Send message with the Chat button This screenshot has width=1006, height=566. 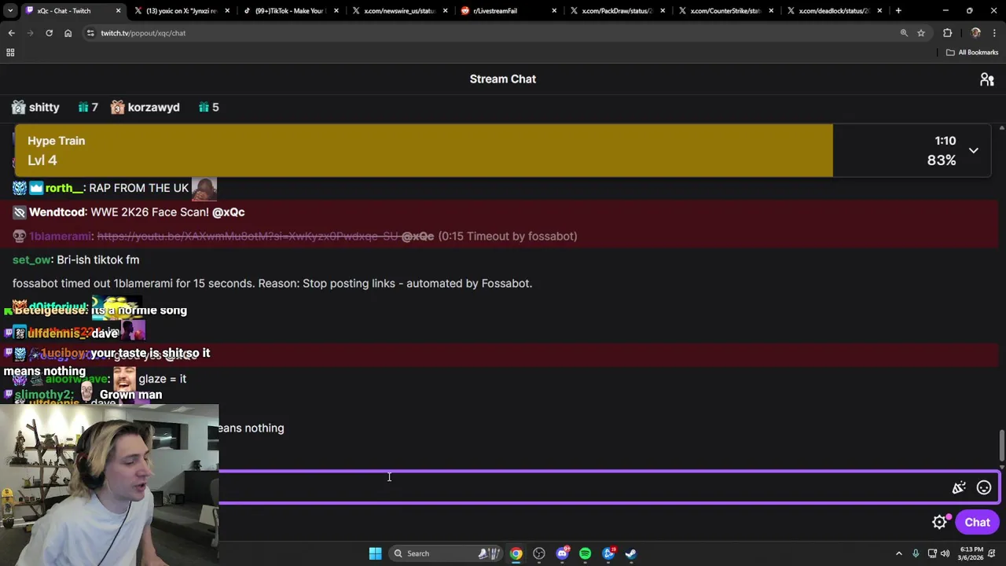coord(977,522)
